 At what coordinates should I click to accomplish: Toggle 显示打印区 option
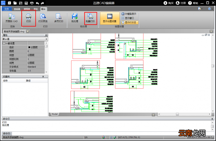(x=130, y=22)
